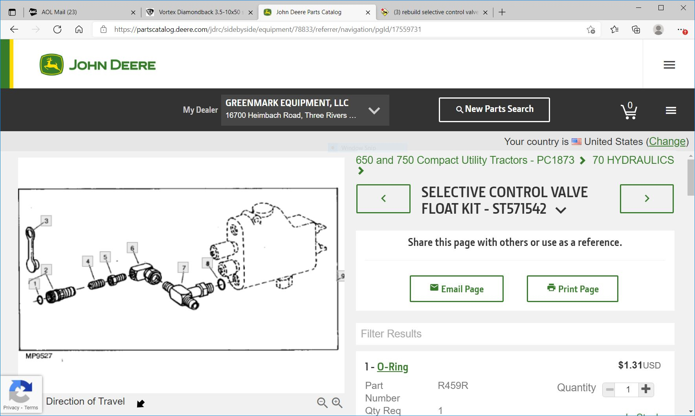Zoom out of the parts diagram
The width and height of the screenshot is (695, 416).
[x=322, y=403]
